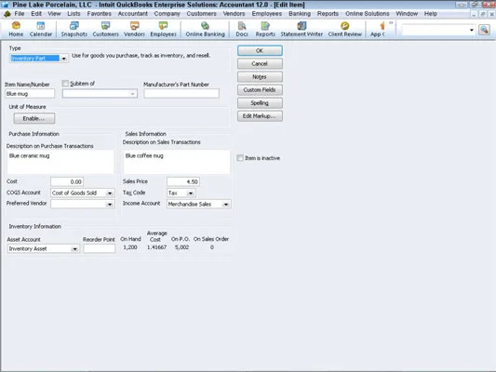This screenshot has height=372, width=496.
Task: Click the toolbar search magnifier button
Action: coord(484,30)
